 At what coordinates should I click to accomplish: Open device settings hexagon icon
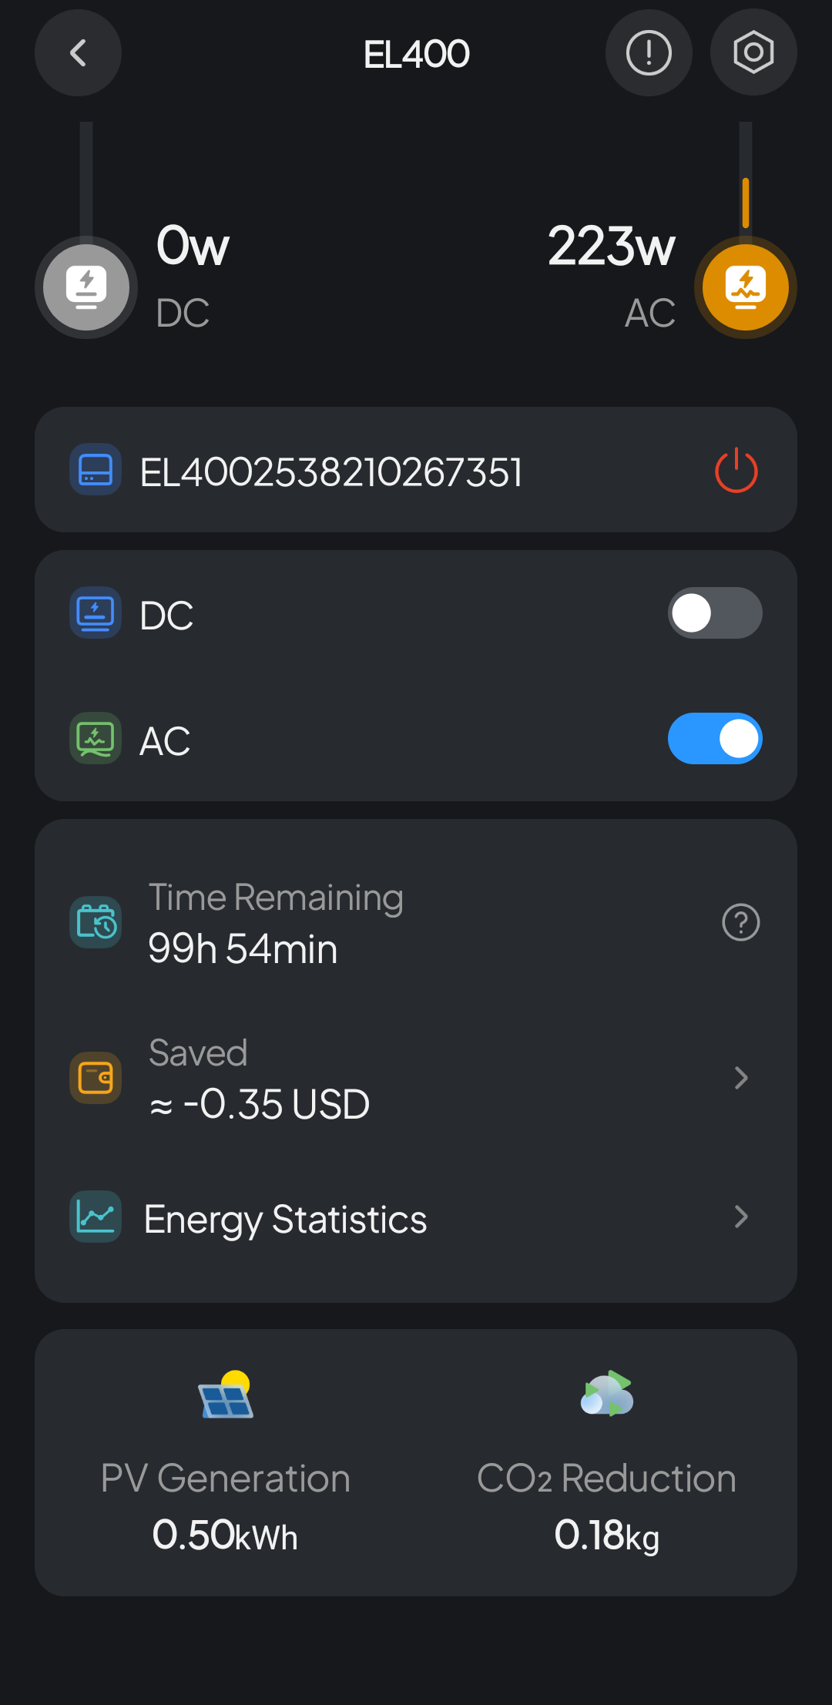pos(753,53)
